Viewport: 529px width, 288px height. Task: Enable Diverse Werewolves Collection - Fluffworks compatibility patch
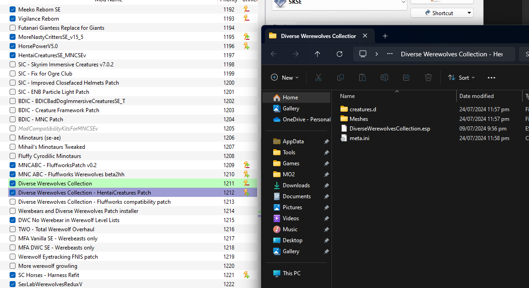tap(12, 201)
